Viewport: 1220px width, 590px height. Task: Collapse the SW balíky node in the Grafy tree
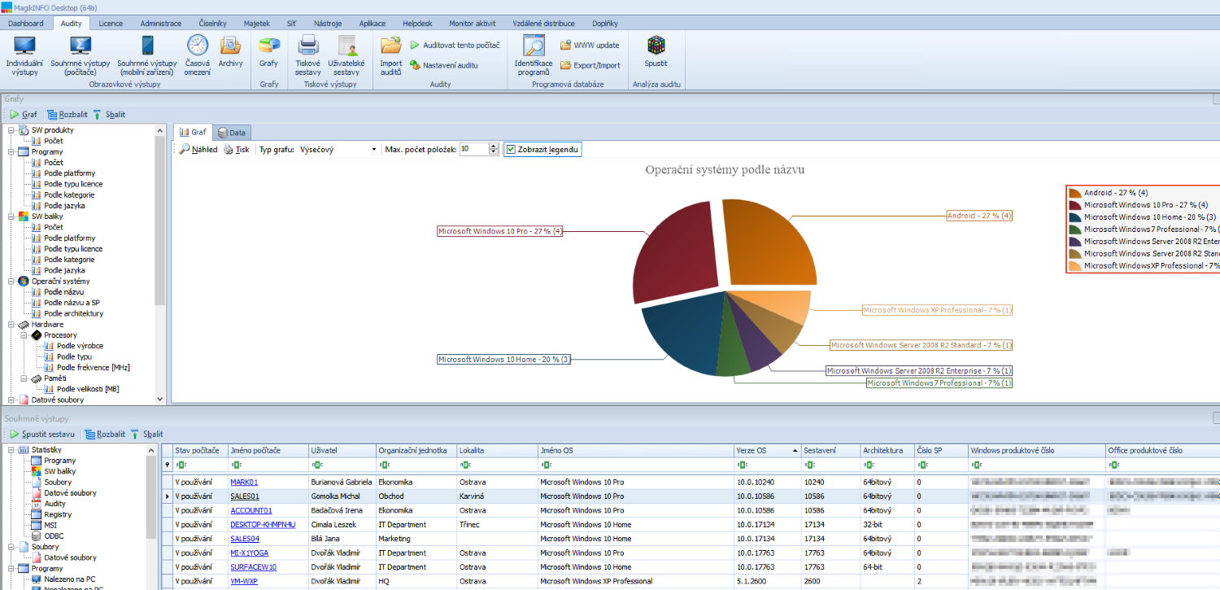pyautogui.click(x=11, y=216)
